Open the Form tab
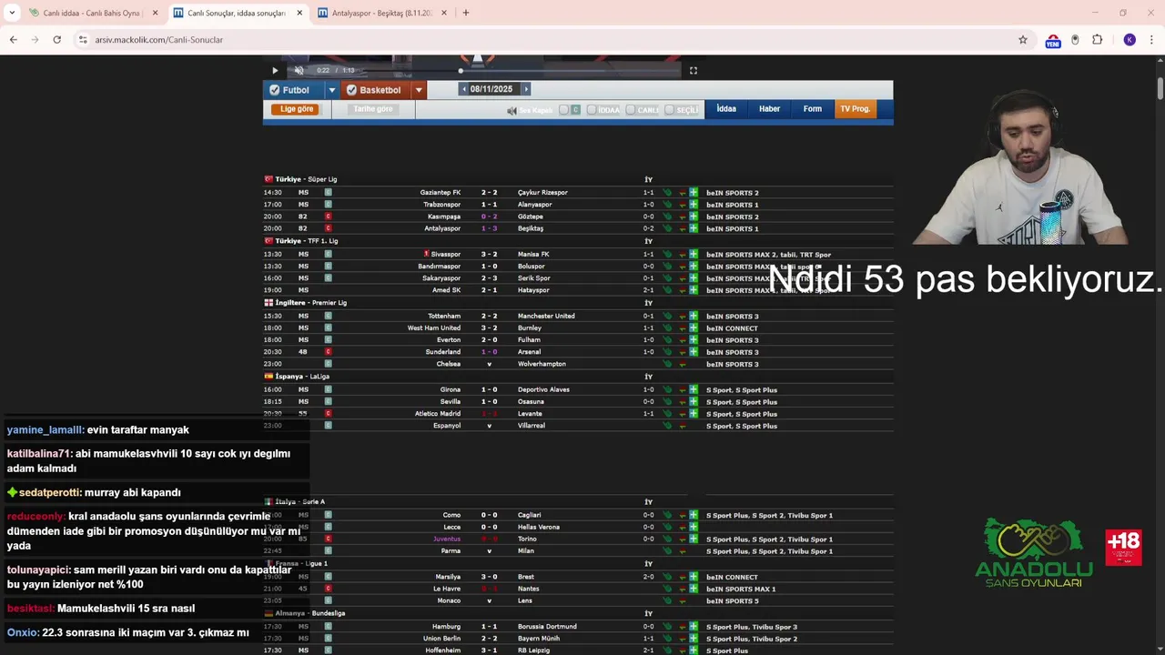Image resolution: width=1165 pixels, height=655 pixels. (x=813, y=109)
